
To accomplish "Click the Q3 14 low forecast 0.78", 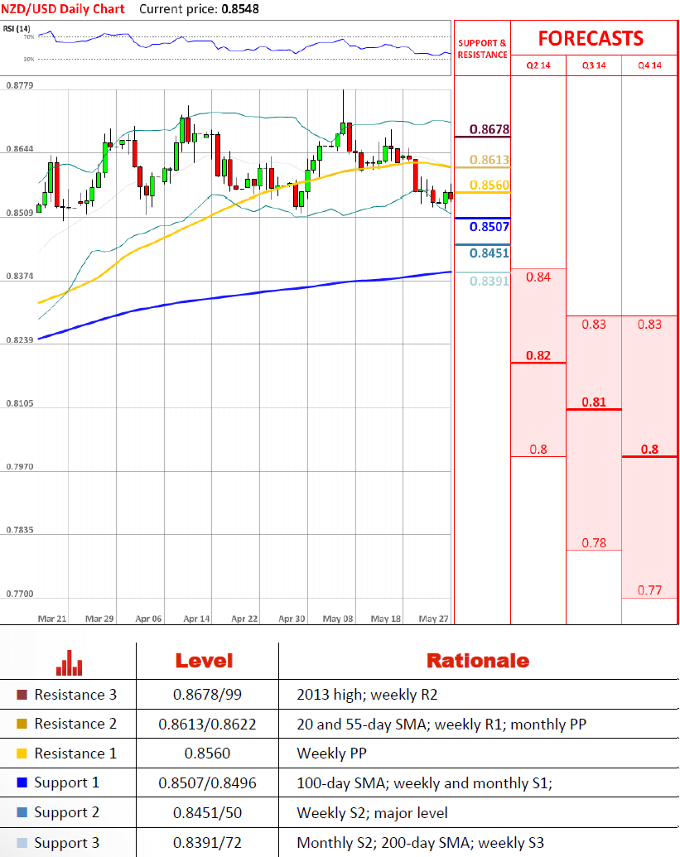I will (x=594, y=542).
